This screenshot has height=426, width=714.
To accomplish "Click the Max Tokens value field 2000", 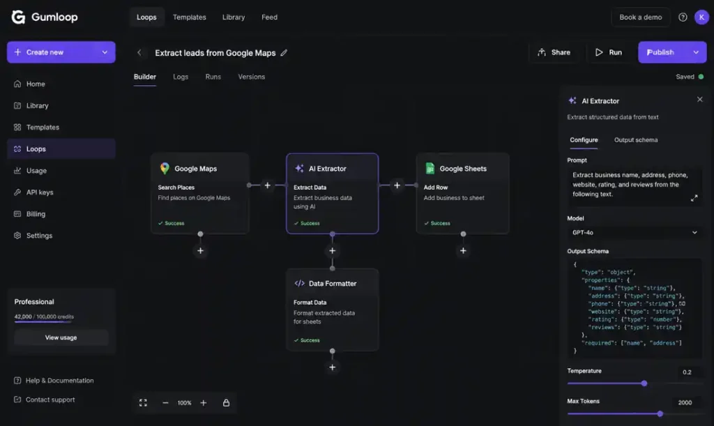I will [685, 402].
